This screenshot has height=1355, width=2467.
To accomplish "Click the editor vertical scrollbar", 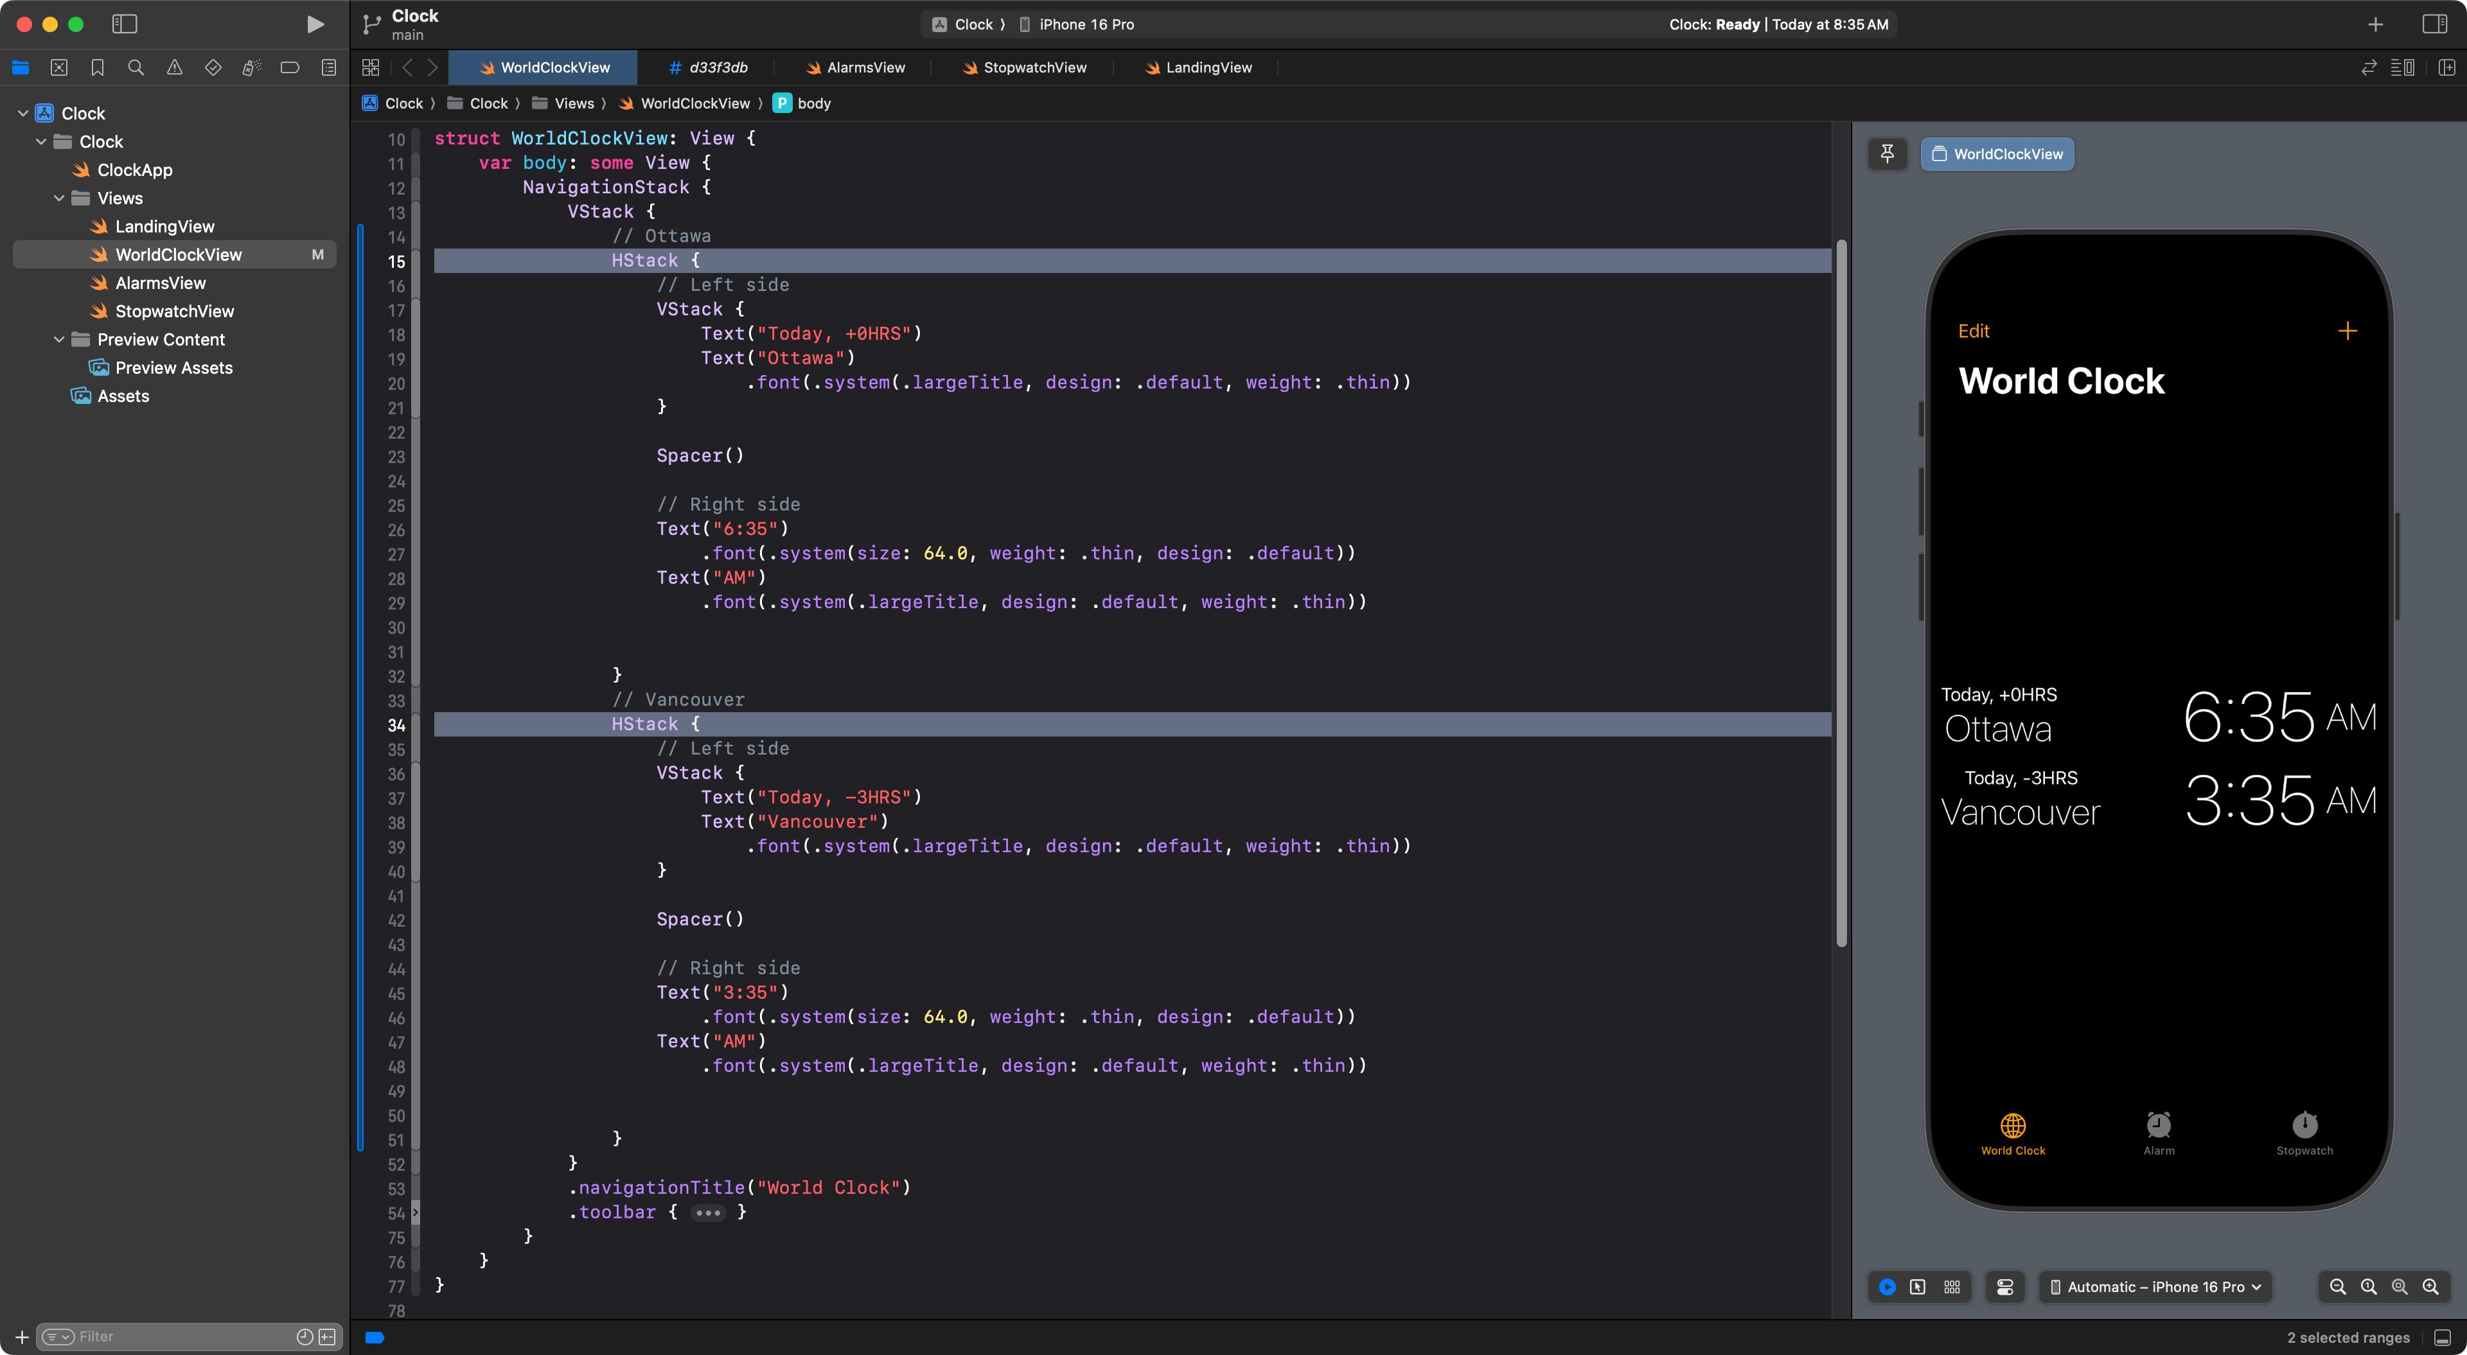I will coord(1841,594).
